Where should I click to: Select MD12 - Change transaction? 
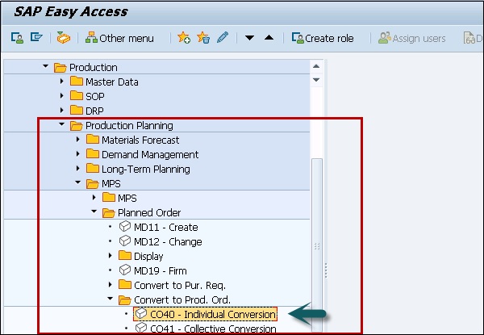(x=168, y=241)
